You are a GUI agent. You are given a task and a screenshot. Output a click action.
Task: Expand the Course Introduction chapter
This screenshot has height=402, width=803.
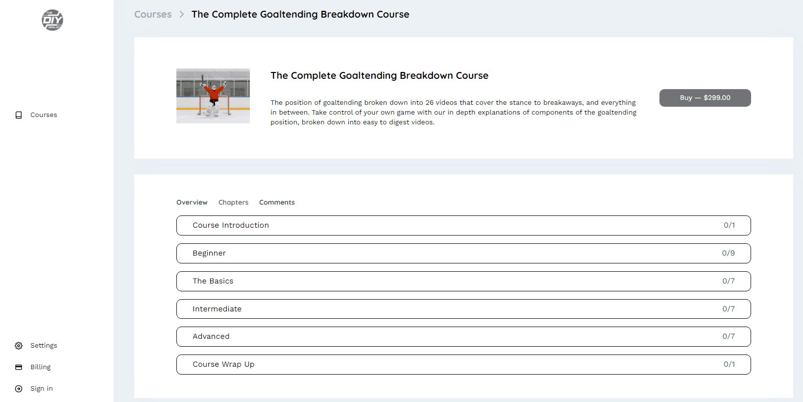click(463, 225)
